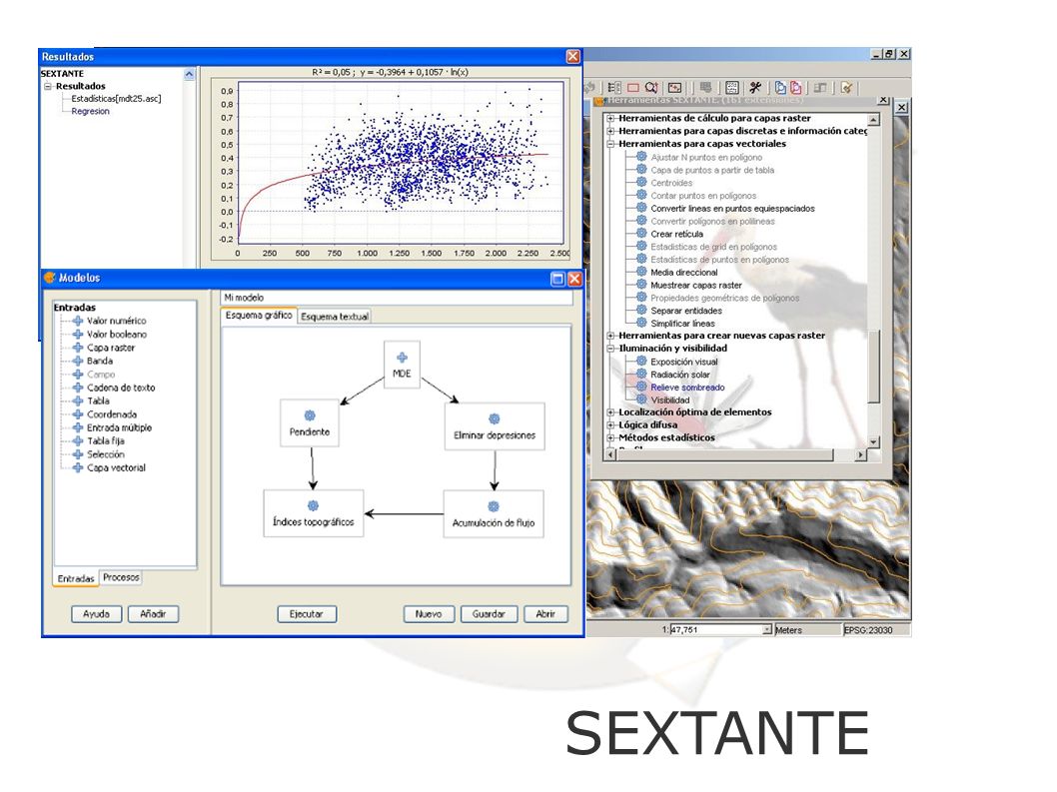The height and width of the screenshot is (792, 1057).
Task: Click the pencil note toolbar icon
Action: coord(846,88)
